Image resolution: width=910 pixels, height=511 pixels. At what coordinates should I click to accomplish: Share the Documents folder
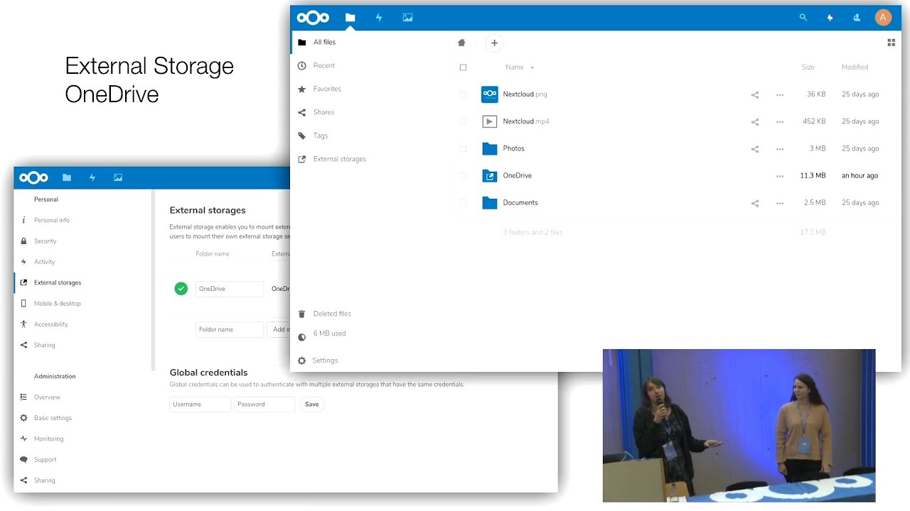[755, 203]
